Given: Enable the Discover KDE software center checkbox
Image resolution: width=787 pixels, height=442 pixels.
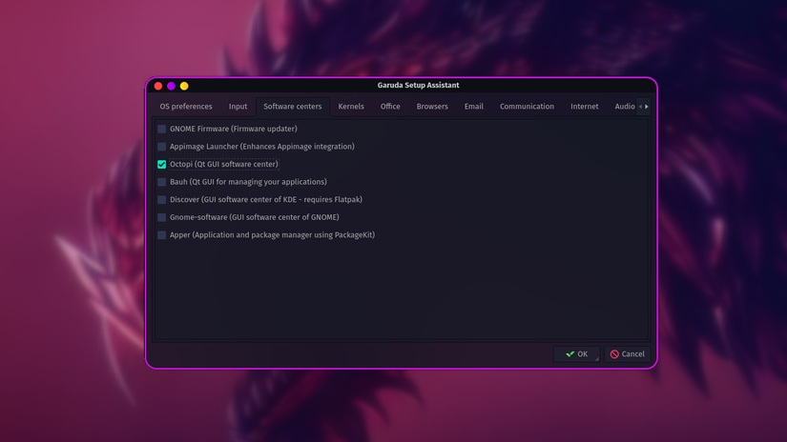Looking at the screenshot, I should click(161, 199).
